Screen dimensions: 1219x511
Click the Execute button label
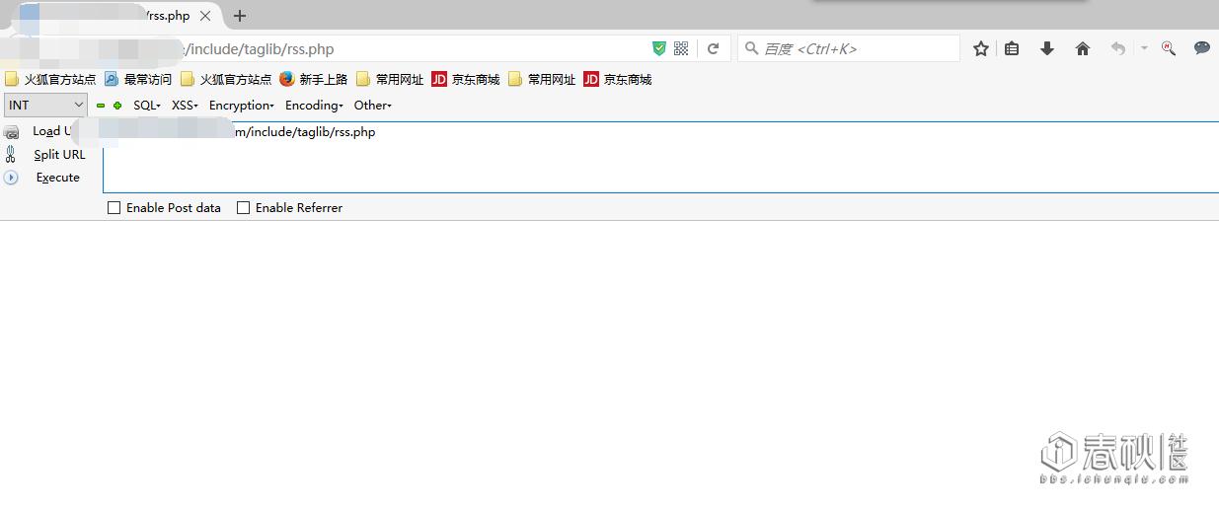tap(57, 178)
